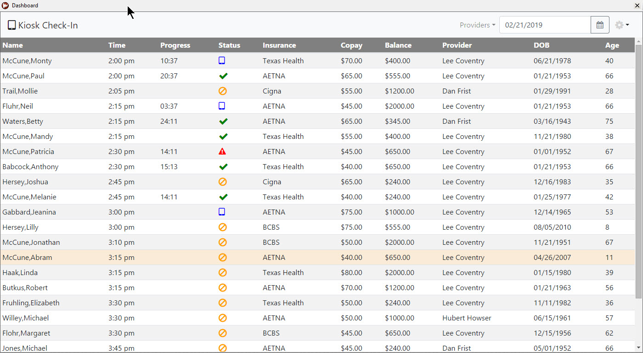Click the orange status icon for McCune,Abram

tap(223, 257)
